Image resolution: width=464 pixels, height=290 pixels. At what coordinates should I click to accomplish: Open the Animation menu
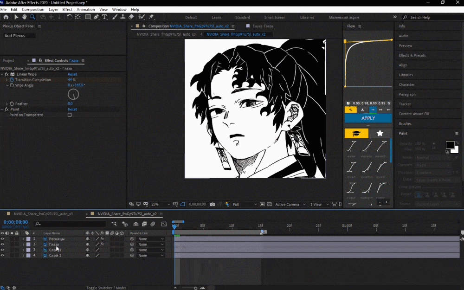pos(85,9)
